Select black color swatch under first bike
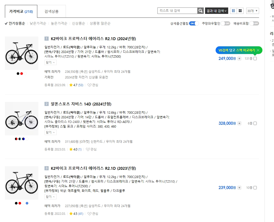Screen dimensions: 274x222 click(x=18, y=74)
